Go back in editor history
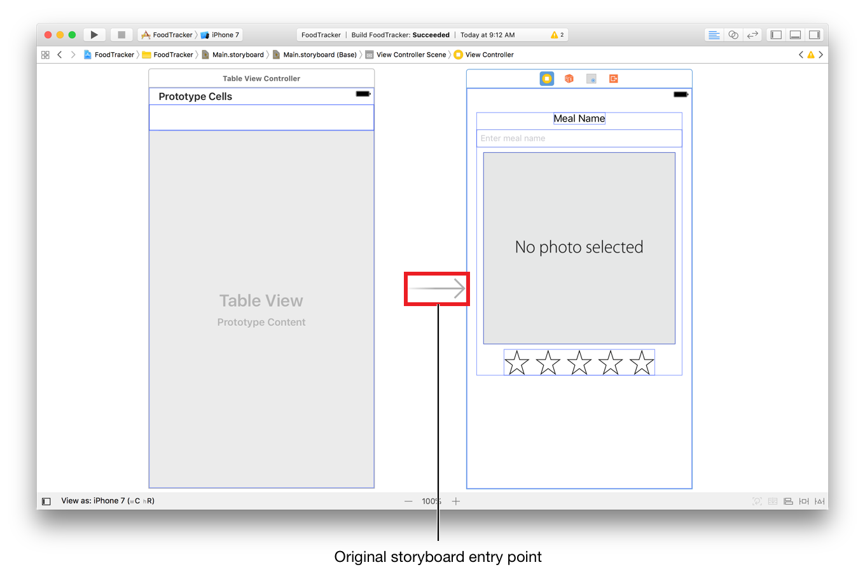The image size is (865, 574). point(60,55)
